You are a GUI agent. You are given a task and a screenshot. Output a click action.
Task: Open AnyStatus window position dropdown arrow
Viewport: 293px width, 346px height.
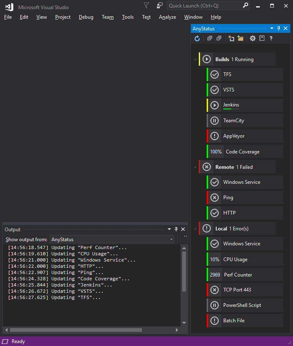point(272,28)
